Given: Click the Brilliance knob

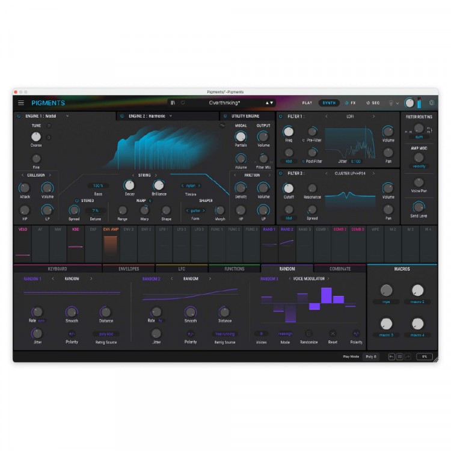Looking at the screenshot, I should [x=159, y=185].
